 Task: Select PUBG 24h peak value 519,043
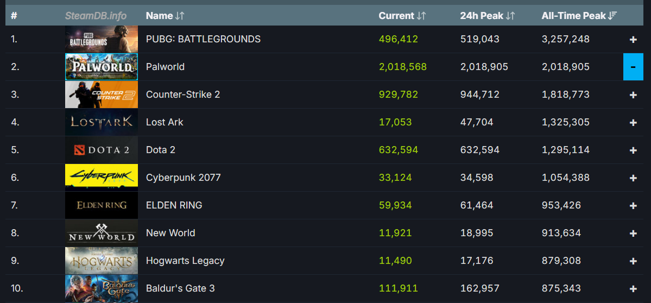click(480, 39)
